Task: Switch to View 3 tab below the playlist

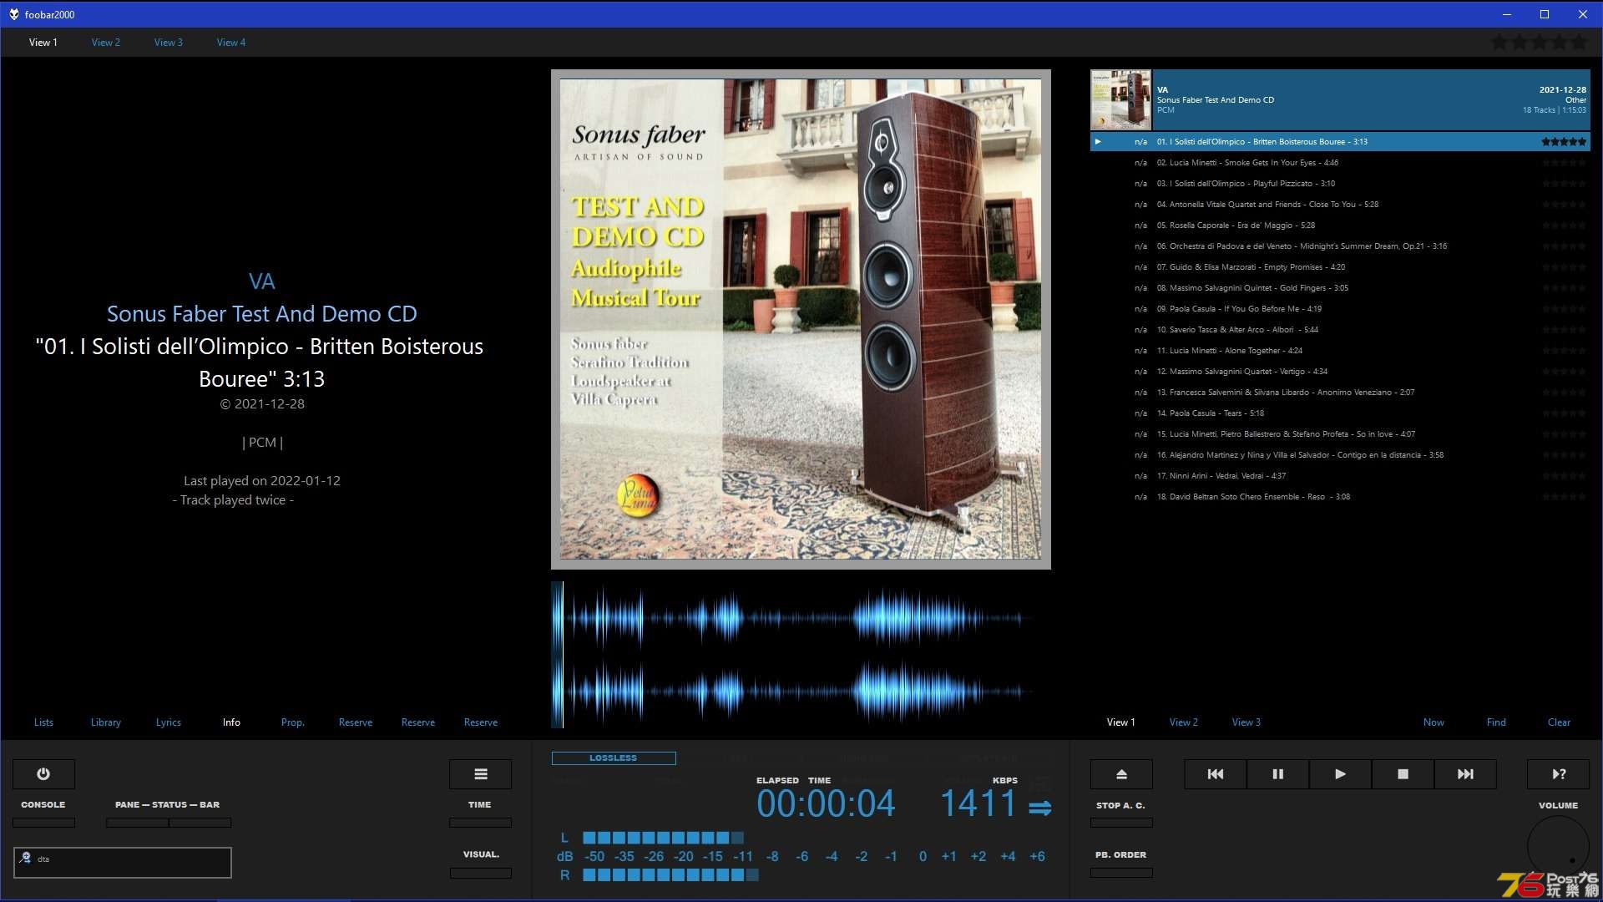Action: (1246, 722)
